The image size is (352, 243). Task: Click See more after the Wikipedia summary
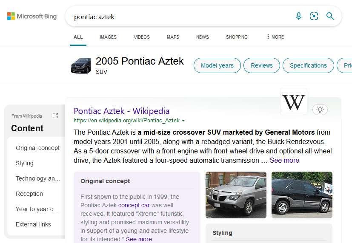[284, 160]
